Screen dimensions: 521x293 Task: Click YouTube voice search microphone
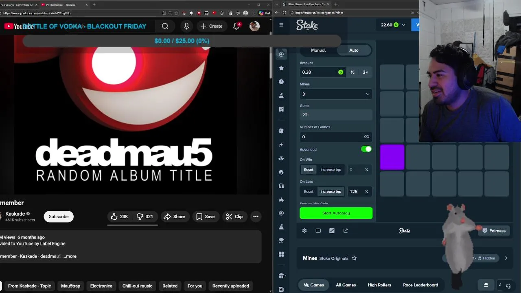[186, 26]
